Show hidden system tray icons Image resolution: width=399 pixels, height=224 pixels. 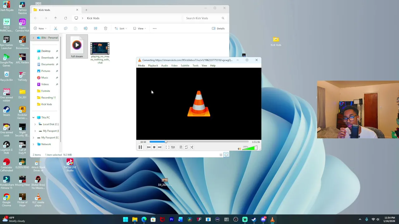click(360, 220)
